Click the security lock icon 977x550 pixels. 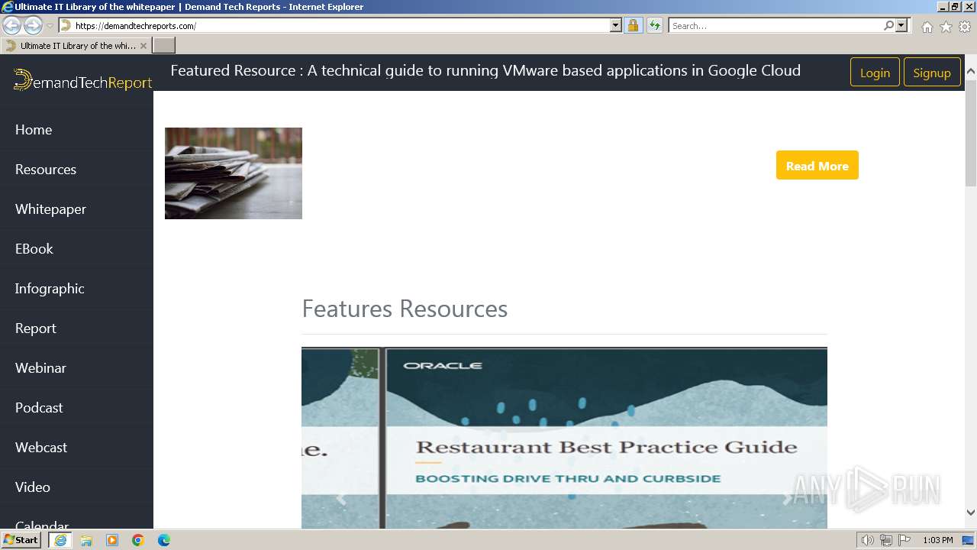click(633, 26)
